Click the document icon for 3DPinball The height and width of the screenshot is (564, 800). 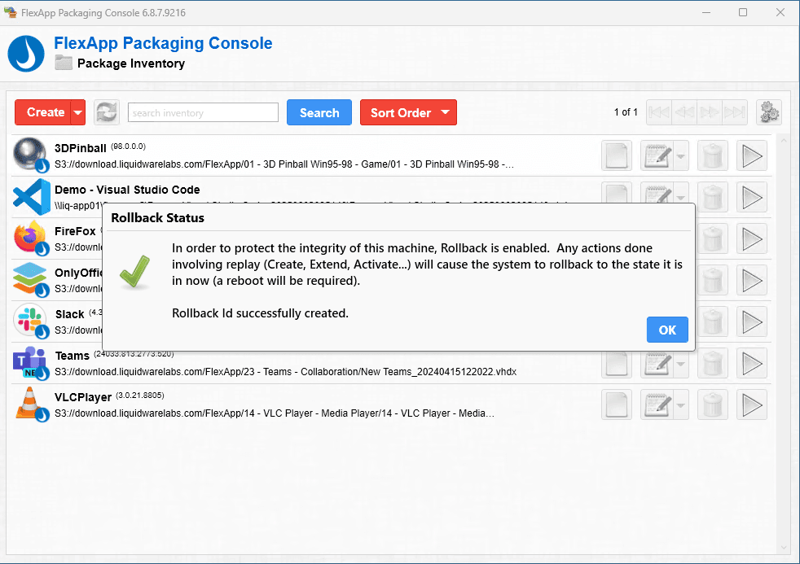617,155
